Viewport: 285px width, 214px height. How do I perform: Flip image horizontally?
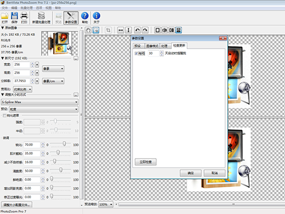(x=121, y=30)
